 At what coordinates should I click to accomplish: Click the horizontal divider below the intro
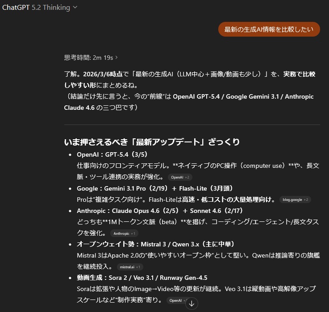tap(192, 124)
